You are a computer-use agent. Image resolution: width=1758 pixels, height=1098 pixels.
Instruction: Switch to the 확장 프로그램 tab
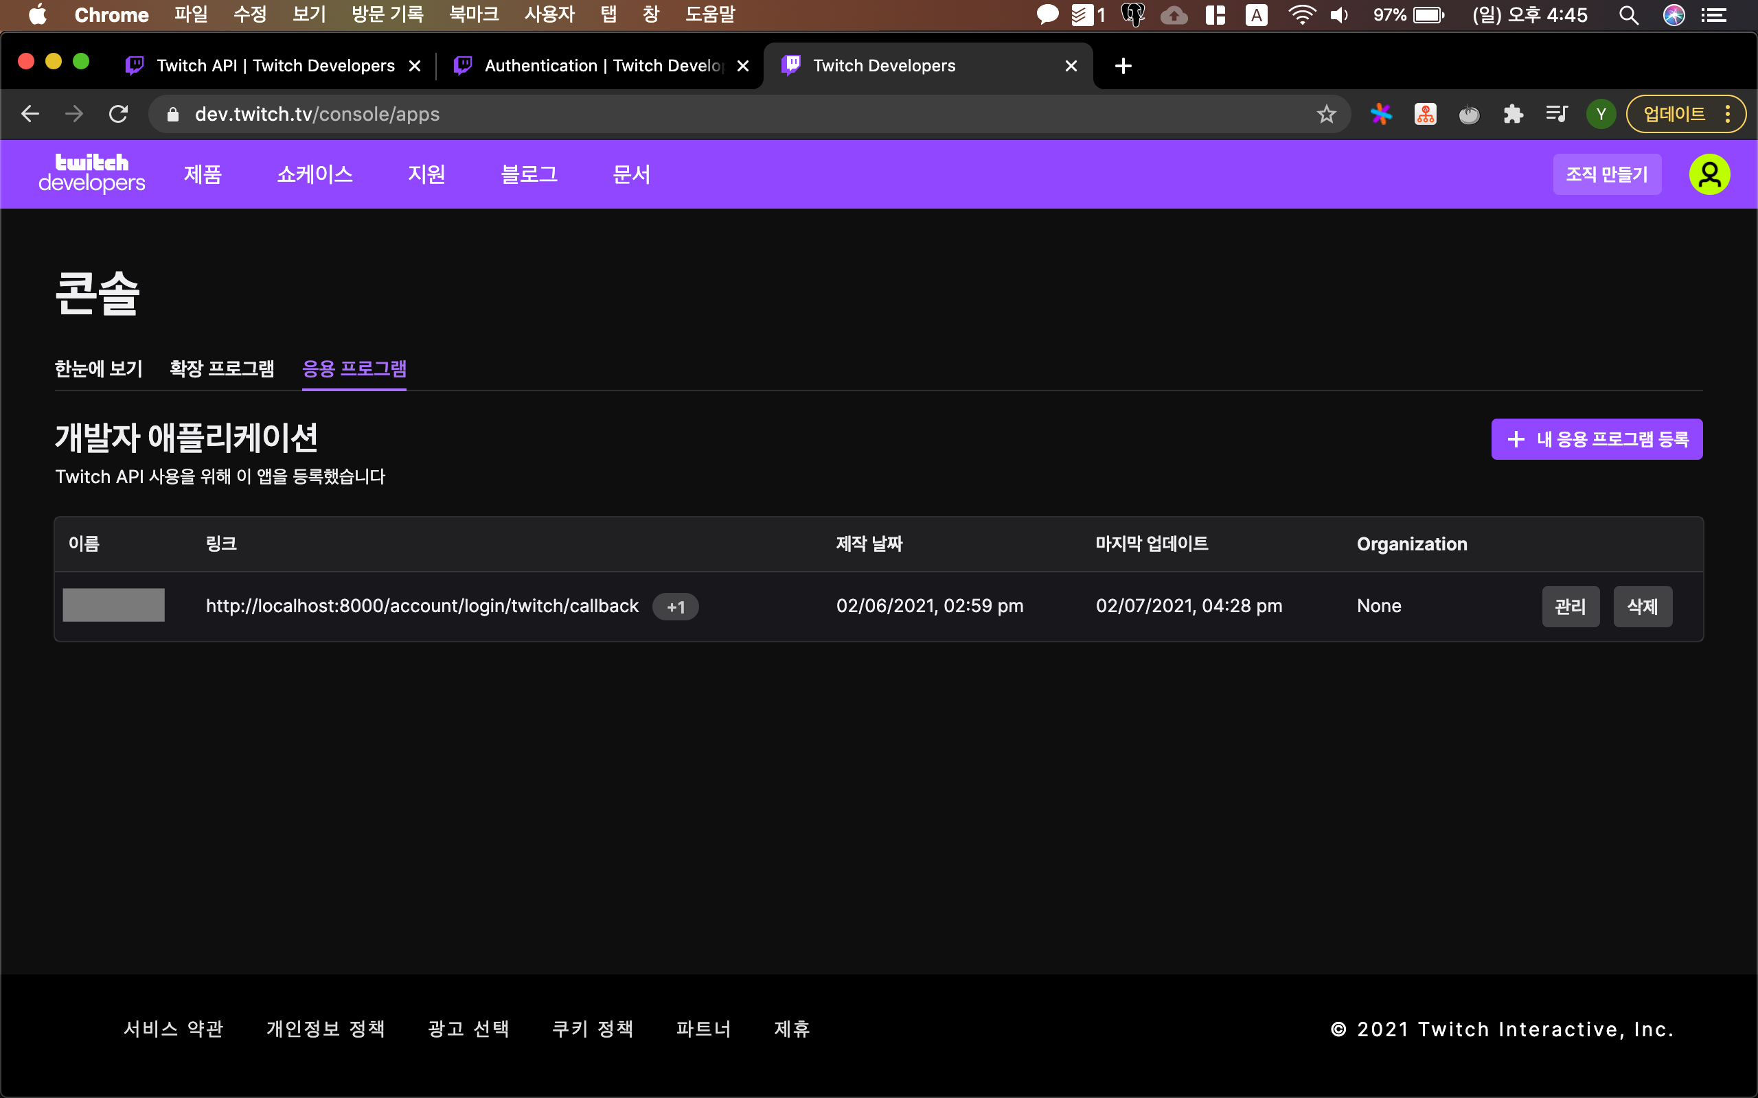pyautogui.click(x=222, y=369)
